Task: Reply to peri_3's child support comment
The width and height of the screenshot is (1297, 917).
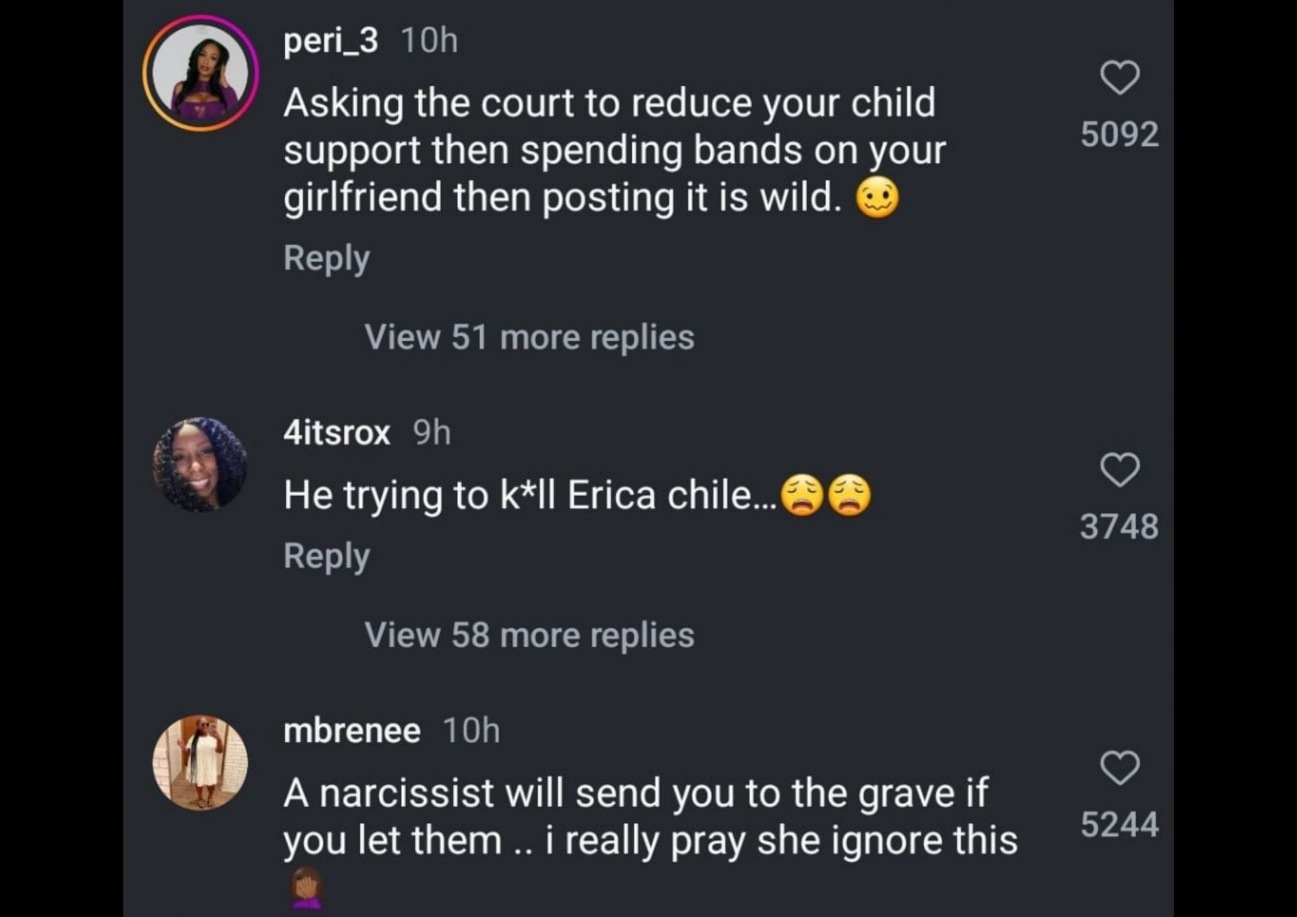Action: coord(326,258)
